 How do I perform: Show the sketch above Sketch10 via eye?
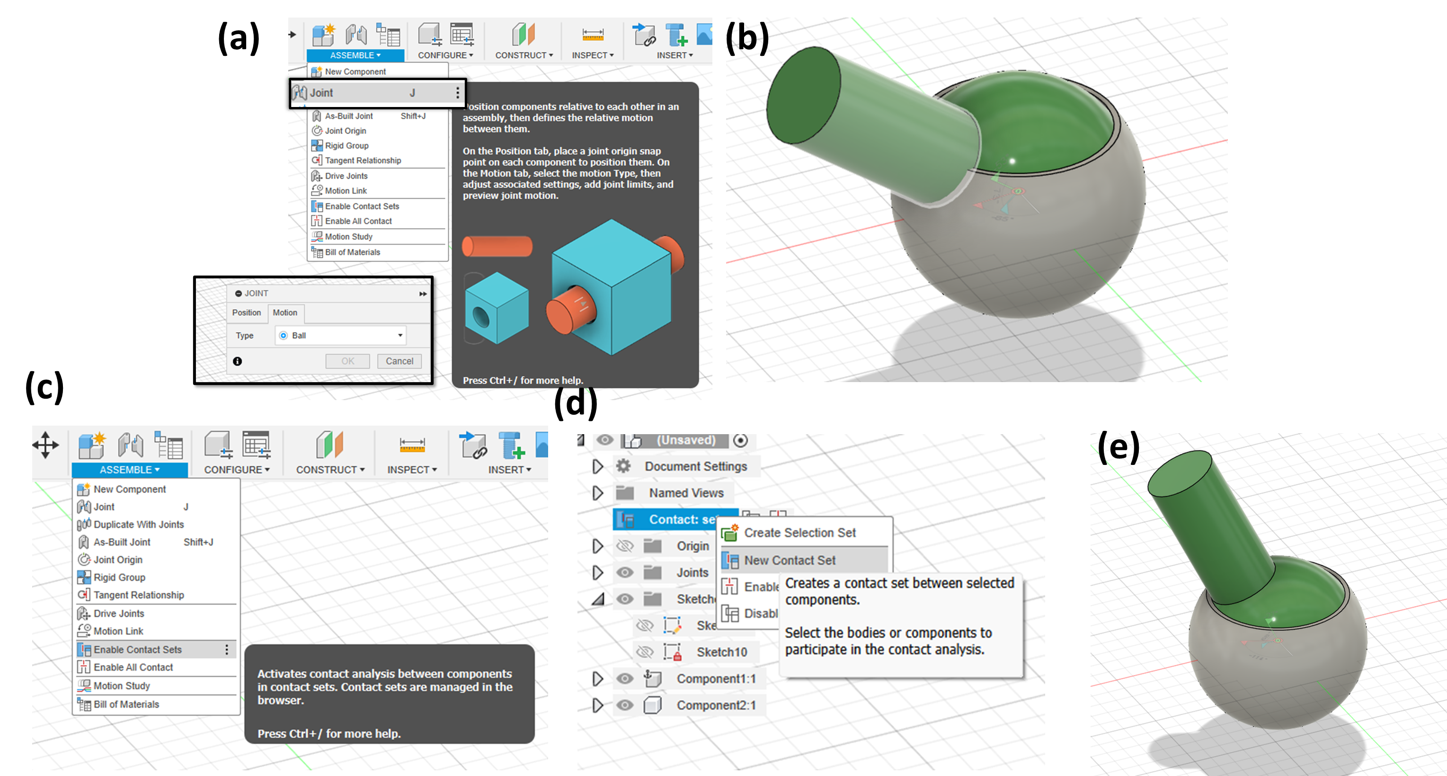click(645, 625)
